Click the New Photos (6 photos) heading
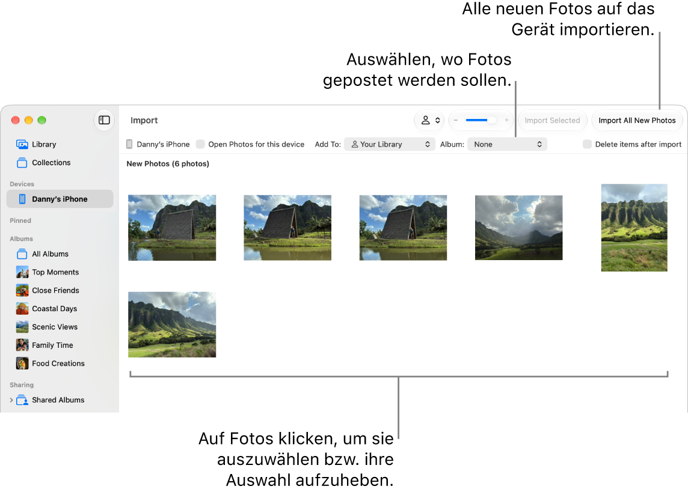 (168, 164)
